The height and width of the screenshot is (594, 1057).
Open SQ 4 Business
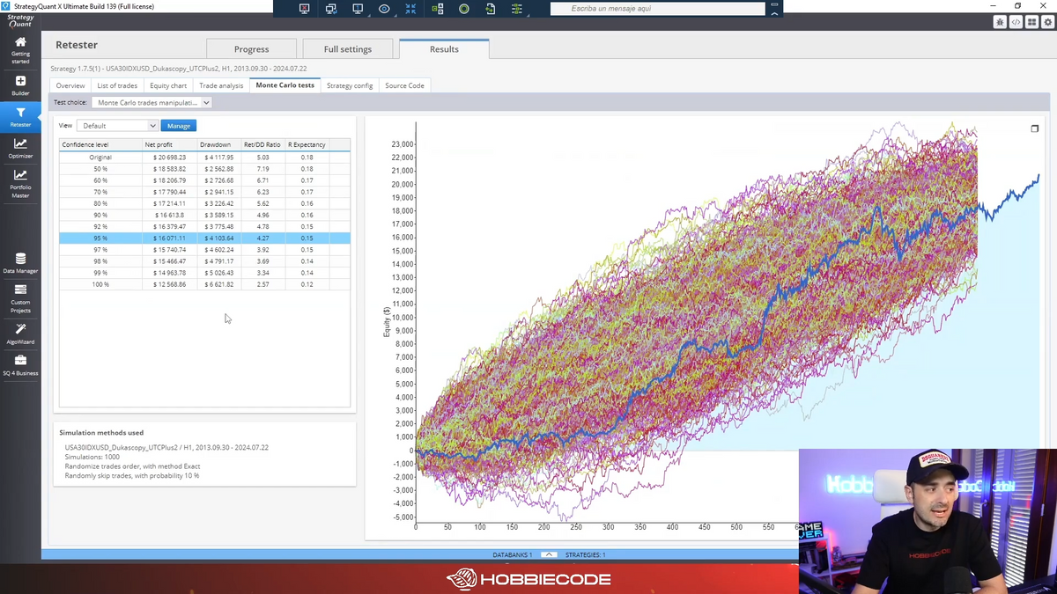pos(20,365)
